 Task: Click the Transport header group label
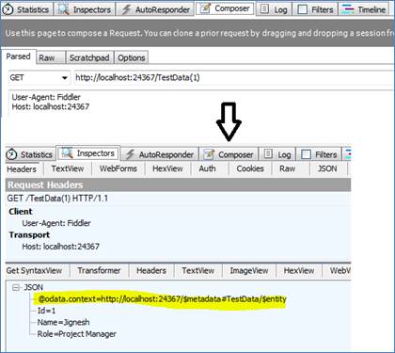(29, 235)
